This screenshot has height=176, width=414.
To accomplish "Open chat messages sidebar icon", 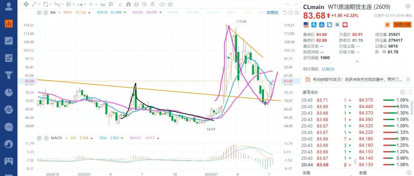I will click(x=9, y=127).
